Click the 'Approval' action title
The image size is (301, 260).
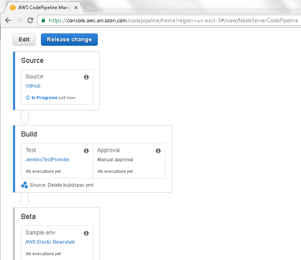(109, 150)
